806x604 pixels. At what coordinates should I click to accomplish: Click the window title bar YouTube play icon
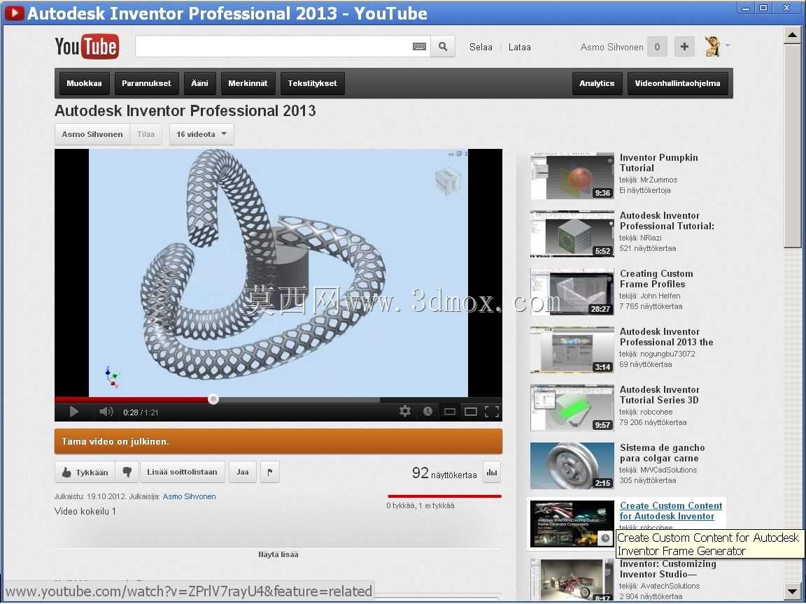(x=15, y=13)
